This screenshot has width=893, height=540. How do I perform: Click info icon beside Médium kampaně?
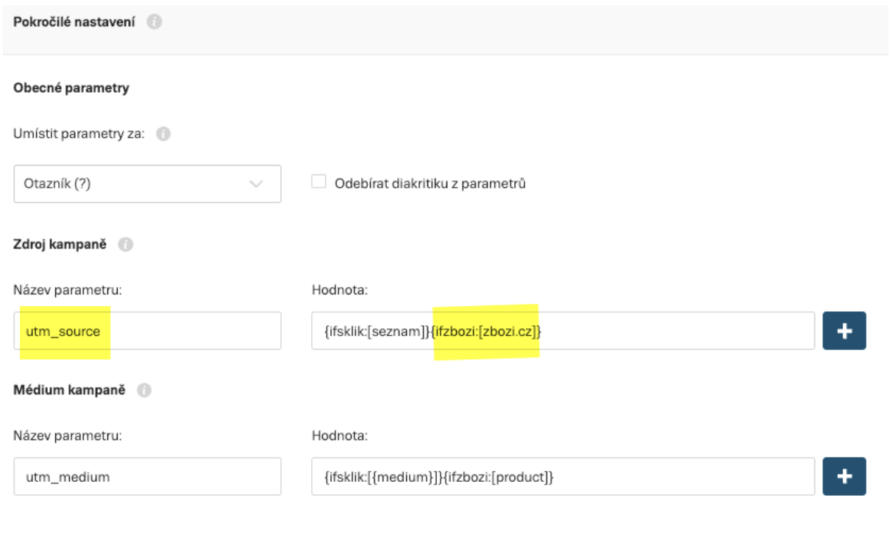(x=145, y=391)
